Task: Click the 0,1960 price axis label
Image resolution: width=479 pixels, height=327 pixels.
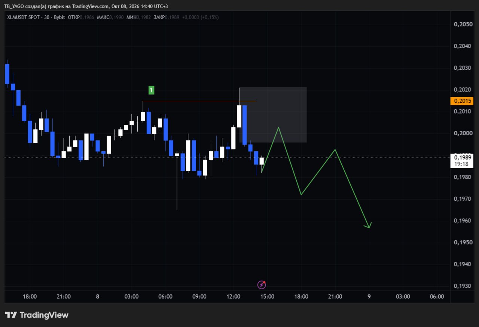Action: [463, 220]
